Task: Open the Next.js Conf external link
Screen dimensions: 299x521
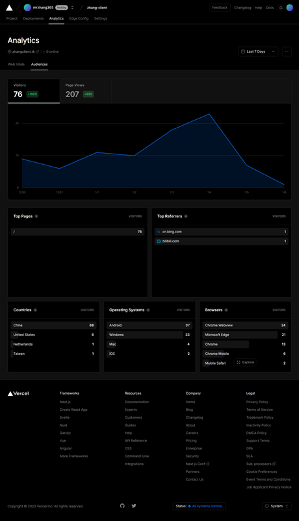Action: [197, 464]
